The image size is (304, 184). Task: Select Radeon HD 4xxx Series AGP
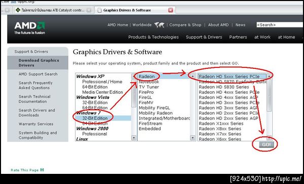[229, 97]
